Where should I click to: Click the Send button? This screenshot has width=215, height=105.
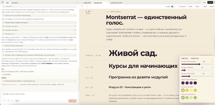pos(72,101)
